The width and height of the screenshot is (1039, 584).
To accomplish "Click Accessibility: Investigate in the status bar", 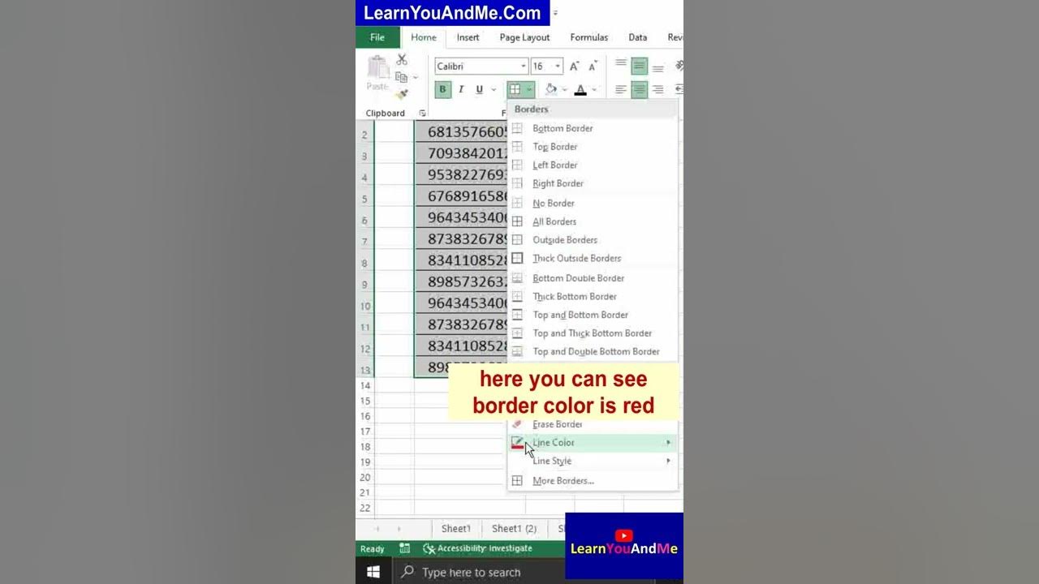I will [x=478, y=549].
